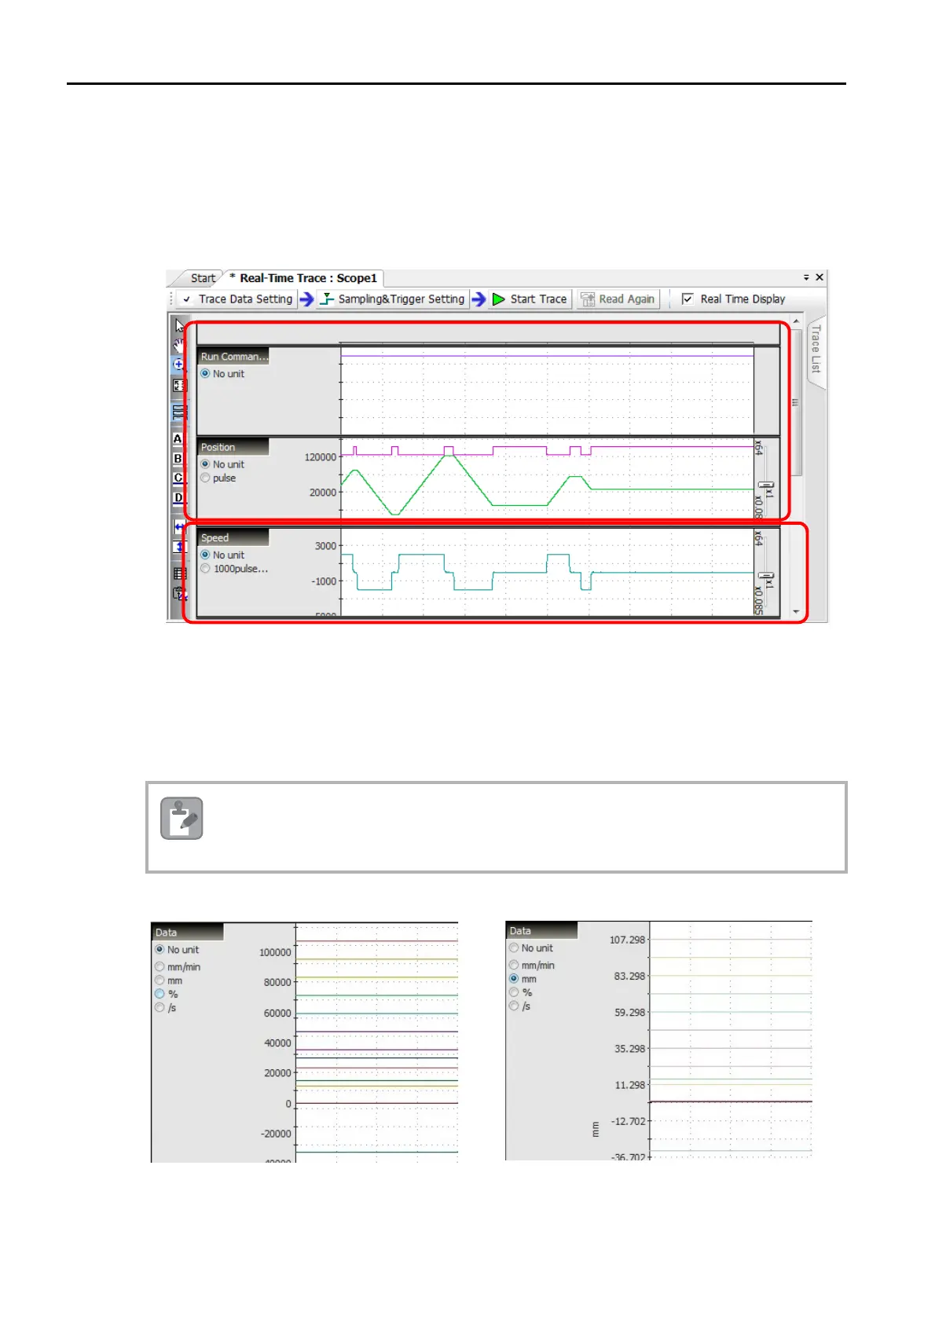Open Trace Data Setting
The image size is (935, 1323).
click(x=237, y=299)
